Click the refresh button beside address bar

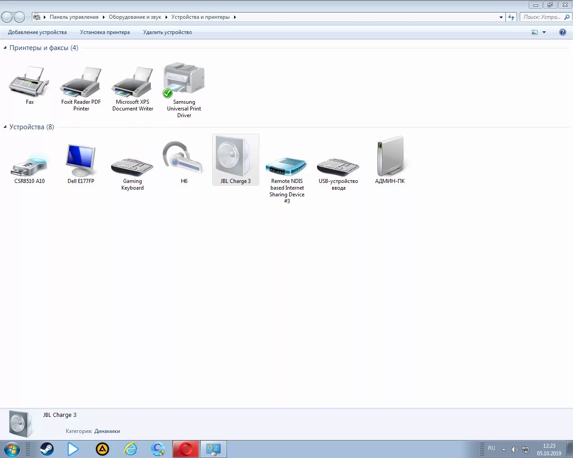click(511, 17)
